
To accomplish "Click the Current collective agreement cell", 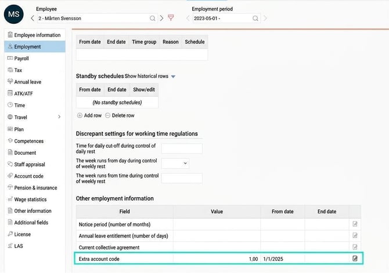I will tap(125, 247).
